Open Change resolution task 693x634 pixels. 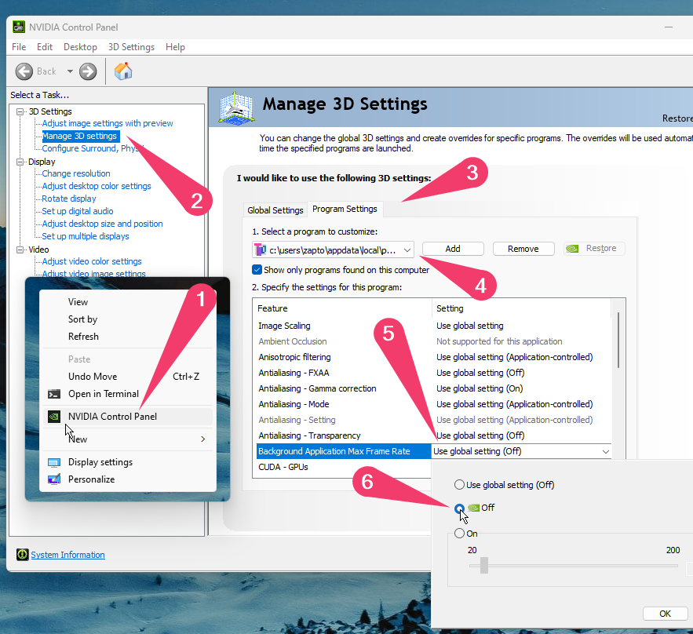tap(76, 173)
